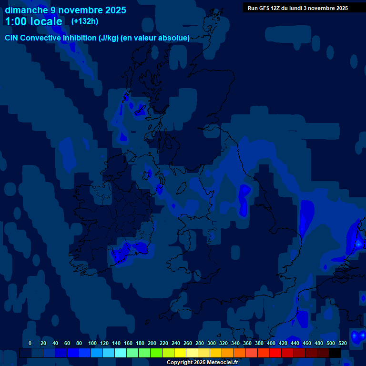Select the bright red legend swatch
The image size is (366, 366).
tap(275, 353)
